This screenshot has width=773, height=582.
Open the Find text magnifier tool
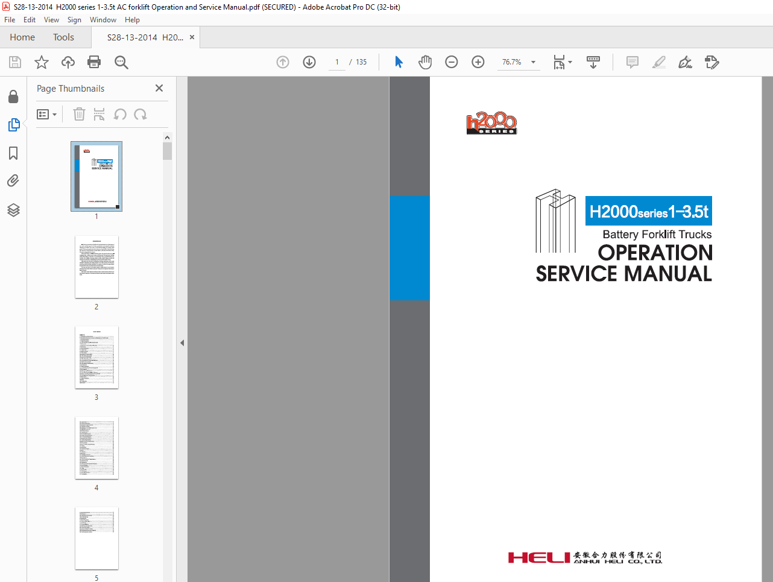click(121, 62)
